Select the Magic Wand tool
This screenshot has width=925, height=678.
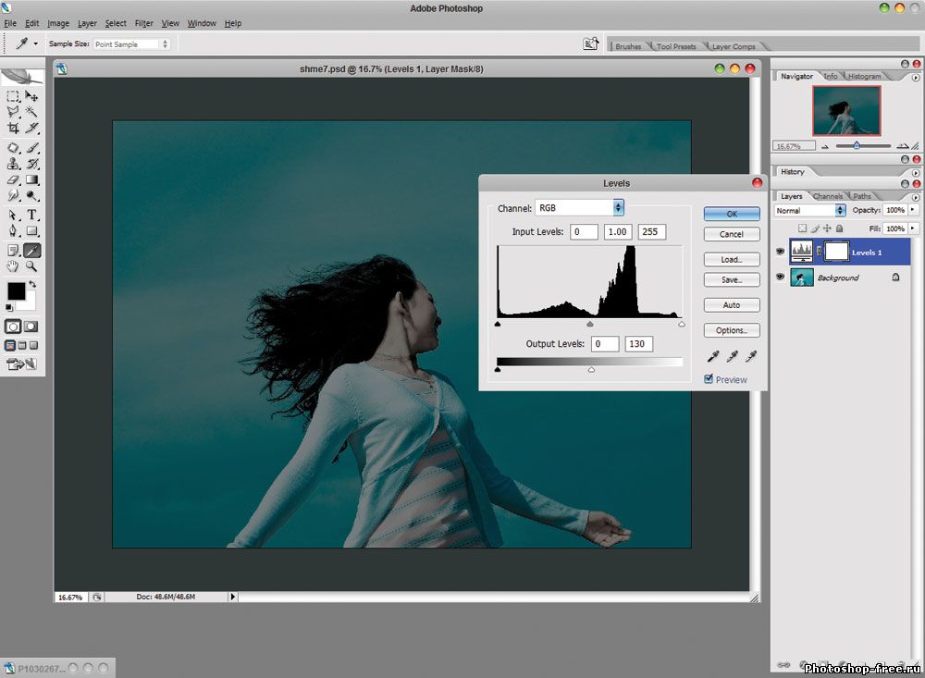pos(31,112)
